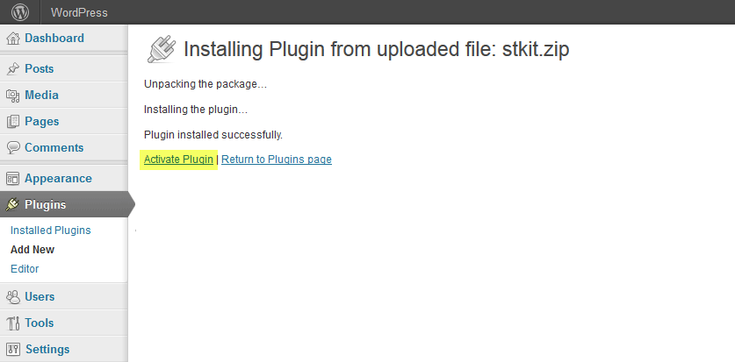Screen dimensions: 735x362
Task: Click the Posts pushpin icon
Action: 13,69
